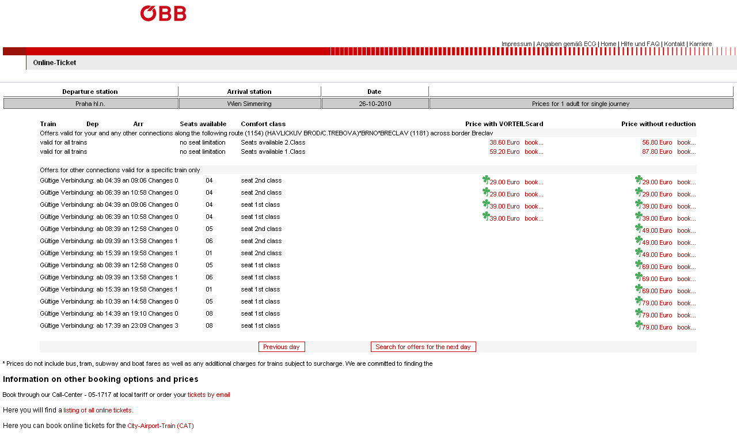The image size is (737, 447).
Task: Click the Wien Simmering arrival station cell
Action: 250,104
